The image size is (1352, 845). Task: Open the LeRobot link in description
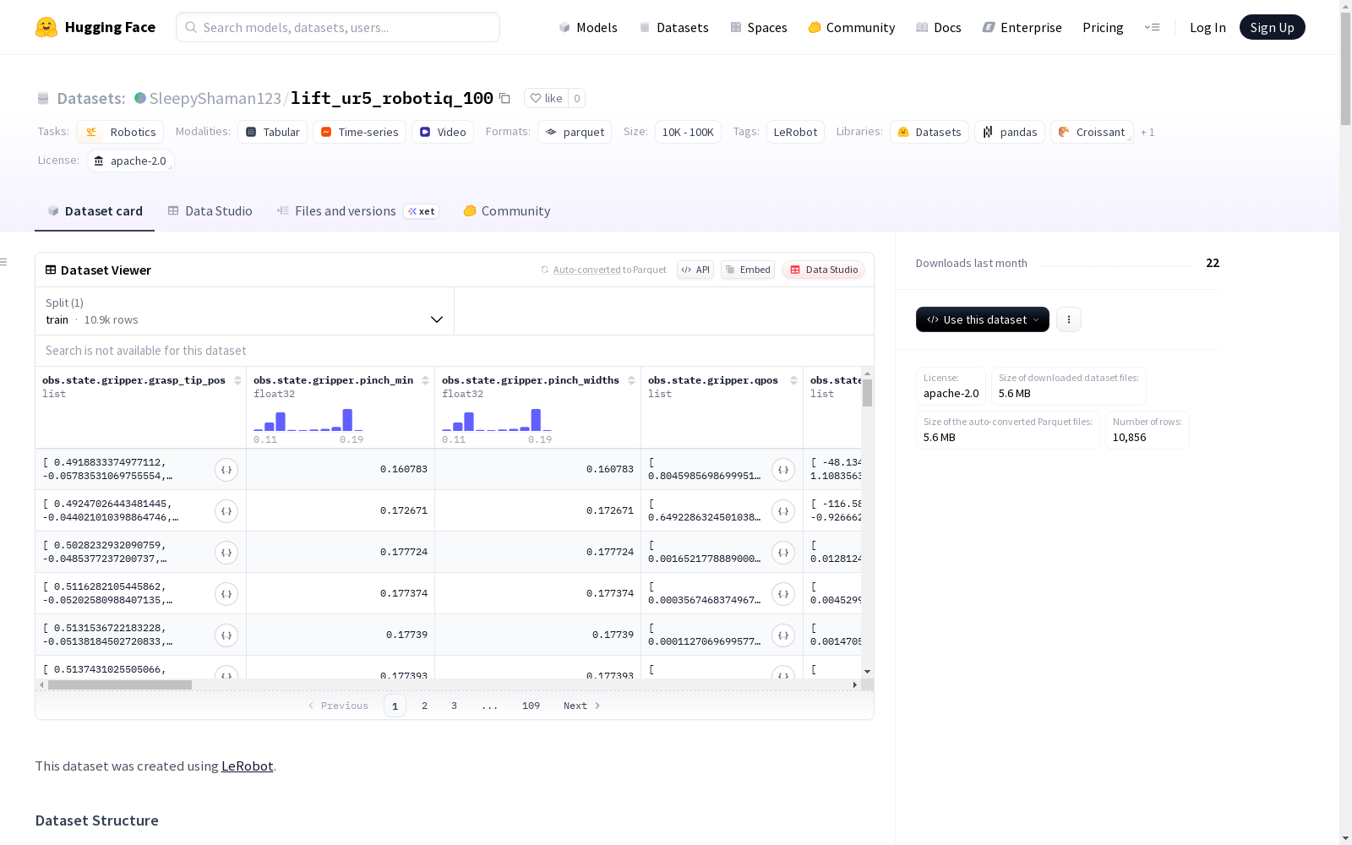[247, 766]
